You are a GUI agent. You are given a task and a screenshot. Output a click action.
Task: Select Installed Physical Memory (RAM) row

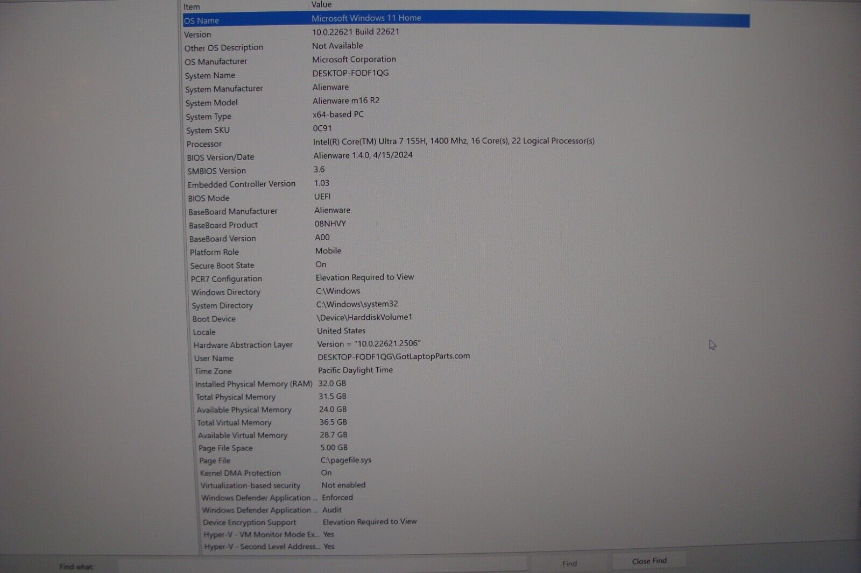466,384
